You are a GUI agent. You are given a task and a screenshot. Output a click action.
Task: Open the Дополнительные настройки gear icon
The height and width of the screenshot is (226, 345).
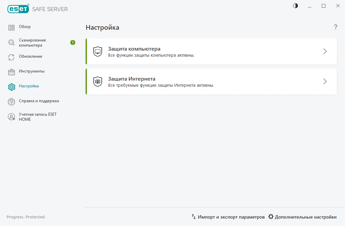(271, 217)
